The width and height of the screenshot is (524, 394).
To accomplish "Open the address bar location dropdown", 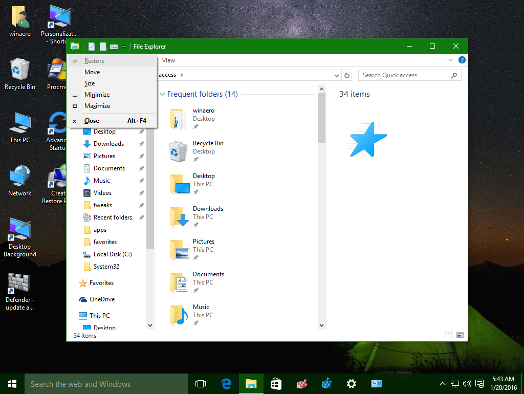I will (x=337, y=75).
